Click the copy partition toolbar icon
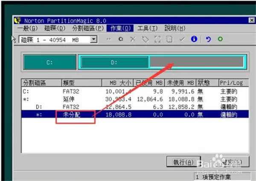The height and width of the screenshot is (181, 256). 169,39
